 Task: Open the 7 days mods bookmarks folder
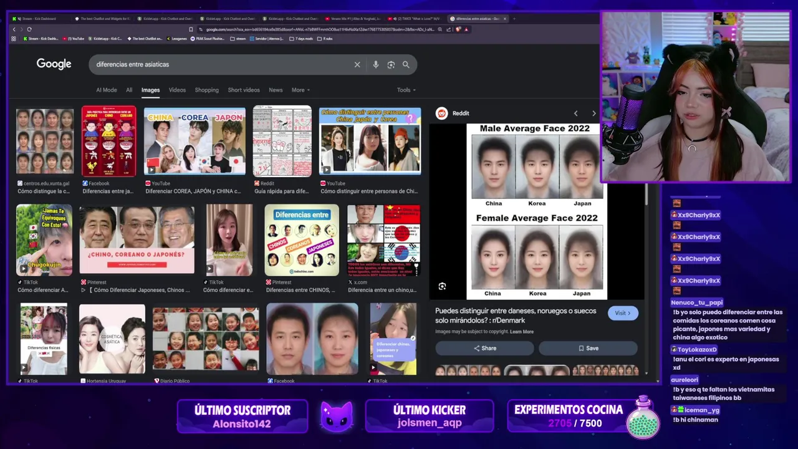pos(302,39)
